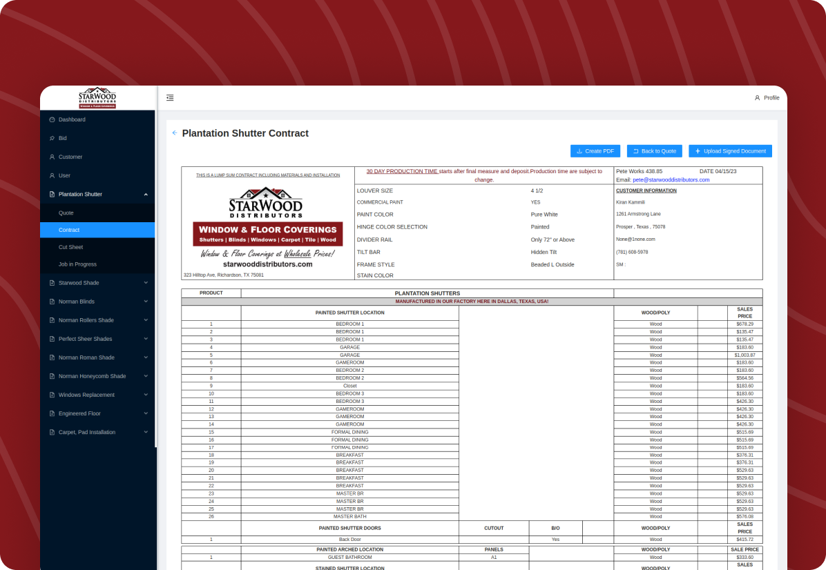Image resolution: width=826 pixels, height=570 pixels.
Task: Expand the Starwood Shade menu
Action: click(146, 283)
